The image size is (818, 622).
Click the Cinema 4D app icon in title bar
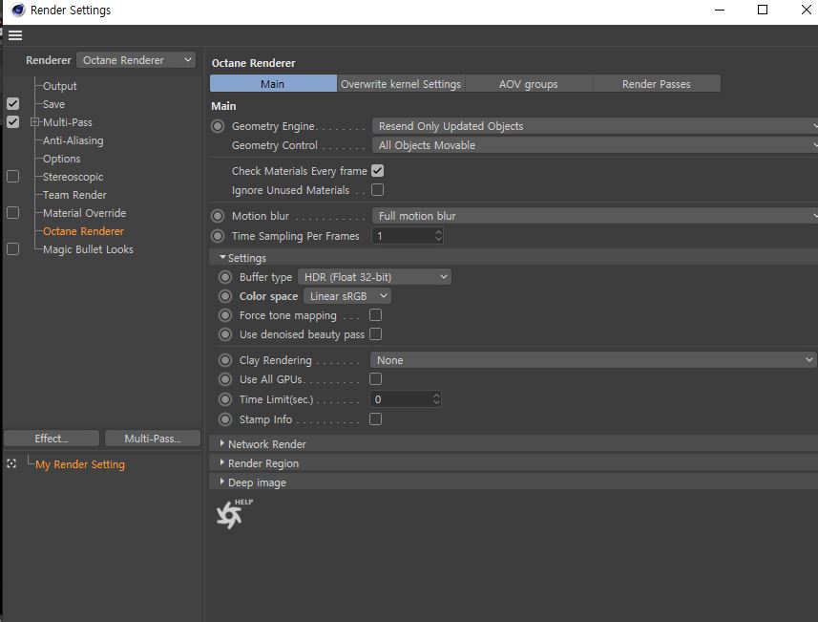[x=18, y=10]
